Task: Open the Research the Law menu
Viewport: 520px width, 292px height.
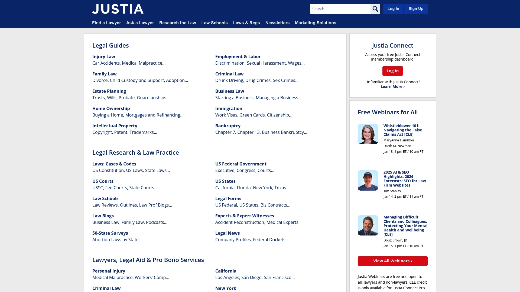Action: pos(177,23)
